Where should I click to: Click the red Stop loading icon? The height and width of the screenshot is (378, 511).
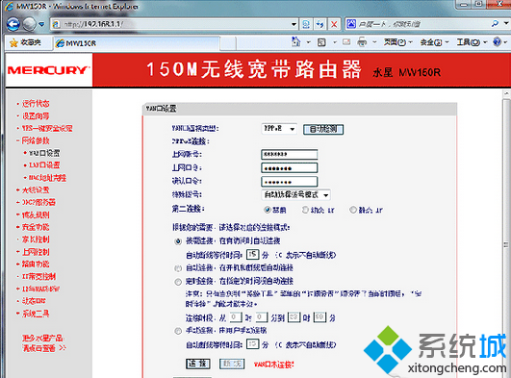[x=334, y=24]
